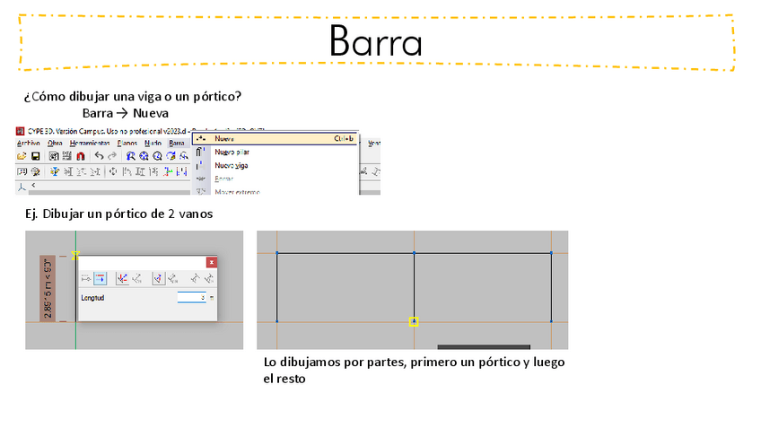Open the Barra menu
Viewport: 761px width, 428px height.
pyautogui.click(x=177, y=143)
